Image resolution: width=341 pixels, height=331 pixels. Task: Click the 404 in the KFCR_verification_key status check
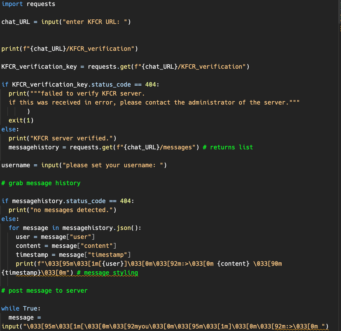[150, 85]
